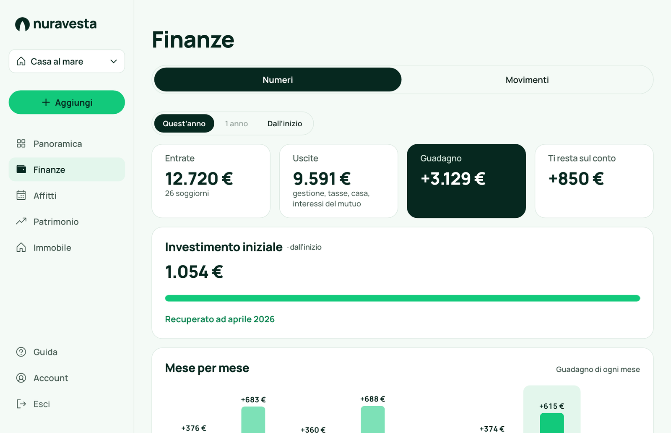Click the highlighted +615 € month bar
Screen dimensions: 671x433
pos(552,423)
